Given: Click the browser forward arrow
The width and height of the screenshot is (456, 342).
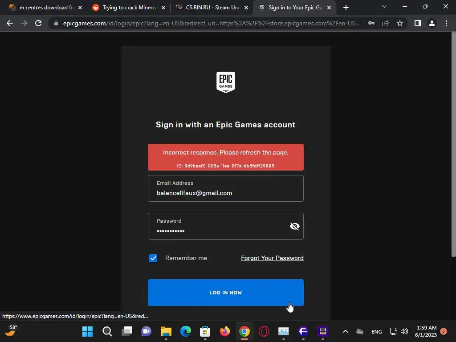Looking at the screenshot, I should point(24,23).
